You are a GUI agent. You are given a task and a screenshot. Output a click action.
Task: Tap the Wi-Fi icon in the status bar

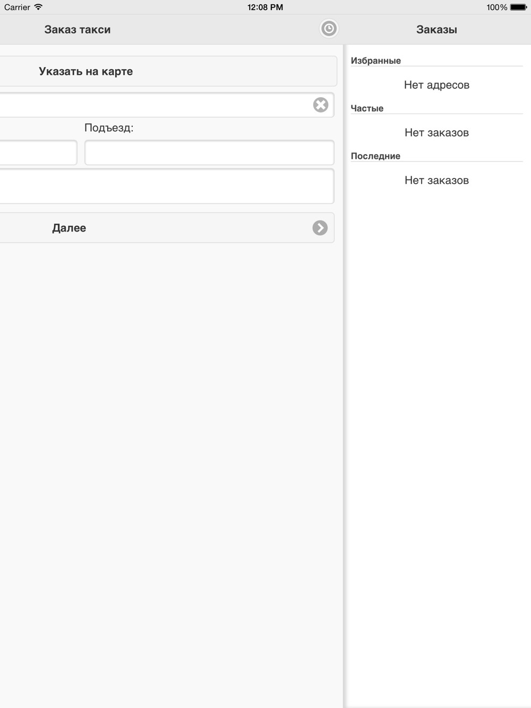click(x=38, y=7)
